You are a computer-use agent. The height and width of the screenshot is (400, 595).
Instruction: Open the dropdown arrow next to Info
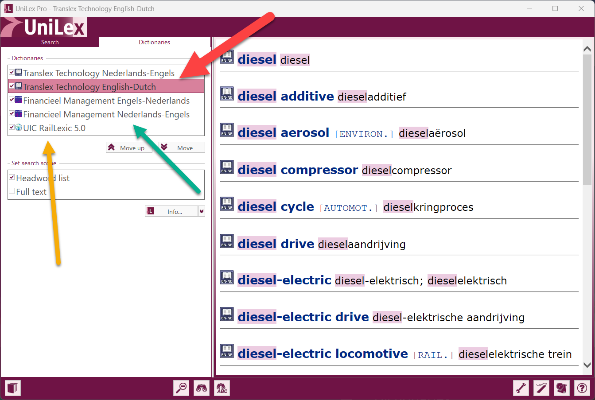tap(202, 211)
